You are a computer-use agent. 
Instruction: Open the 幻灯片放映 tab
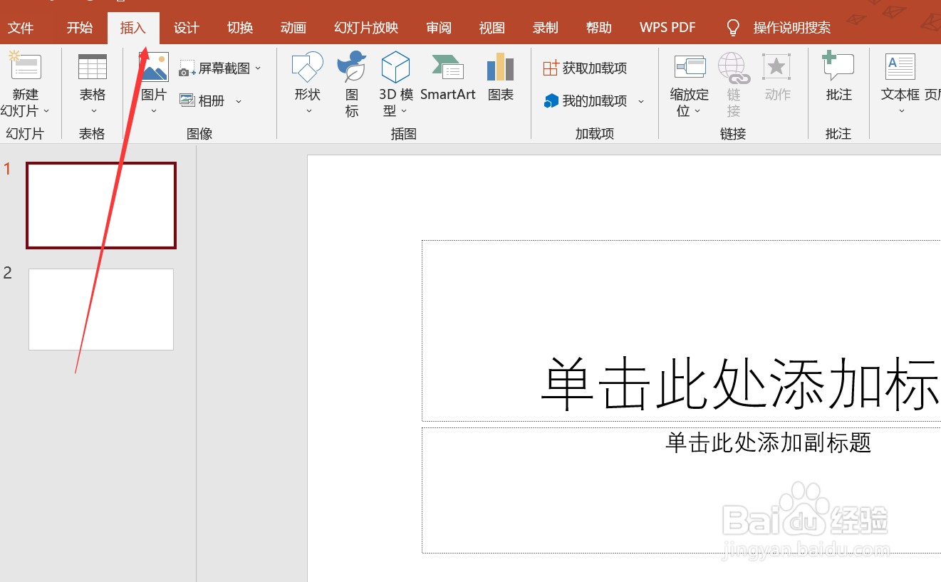[x=365, y=27]
